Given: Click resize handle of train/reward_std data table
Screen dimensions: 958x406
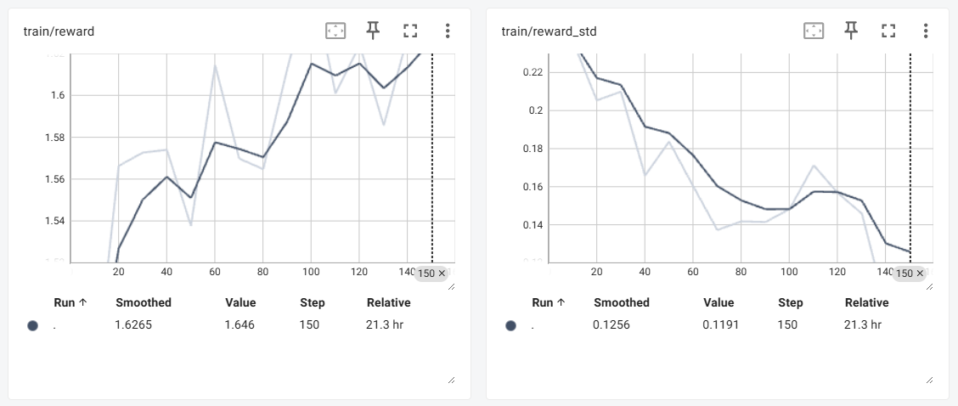Looking at the screenshot, I should click(929, 380).
